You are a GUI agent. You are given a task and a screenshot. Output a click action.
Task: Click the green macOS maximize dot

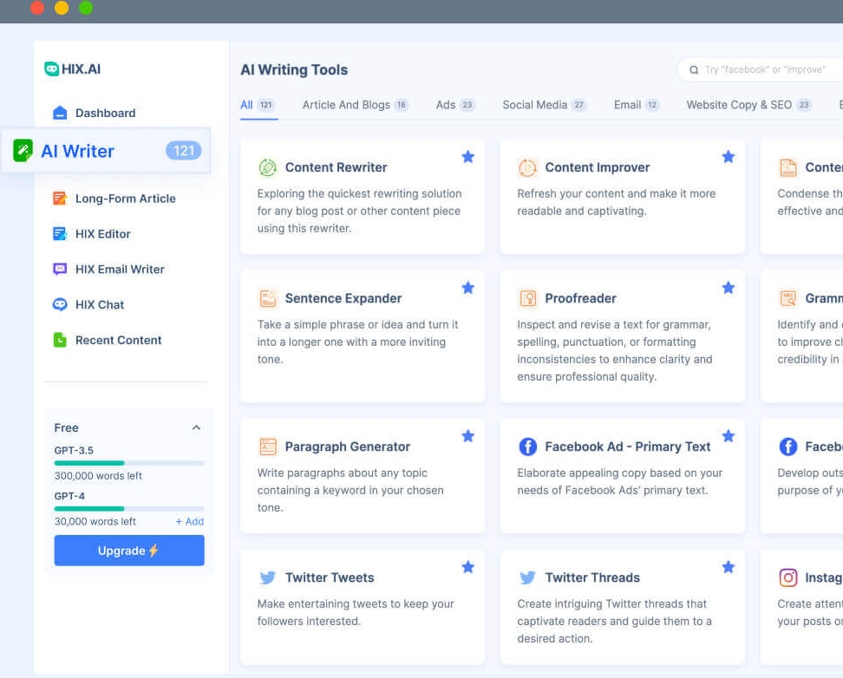(86, 8)
